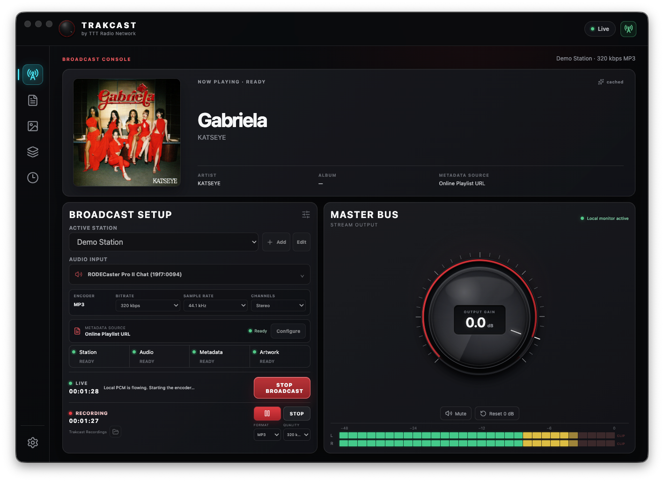Open the recording Format MP3 dropdown
Screen dimensions: 664x482
(x=267, y=435)
